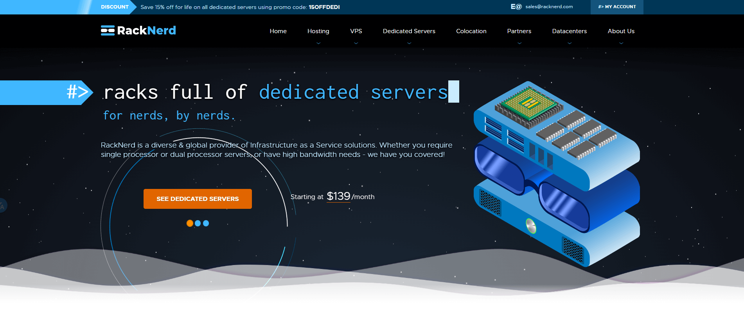Click the CPU chip on the server illustration

[529, 103]
